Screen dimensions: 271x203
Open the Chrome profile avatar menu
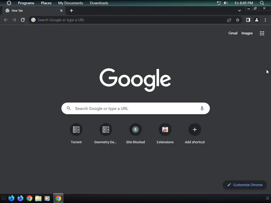pos(257,20)
